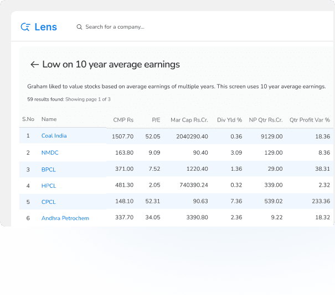Open the NMDC company link

pyautogui.click(x=50, y=152)
